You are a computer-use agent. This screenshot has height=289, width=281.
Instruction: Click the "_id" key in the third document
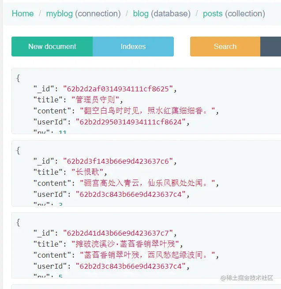[x=44, y=233]
